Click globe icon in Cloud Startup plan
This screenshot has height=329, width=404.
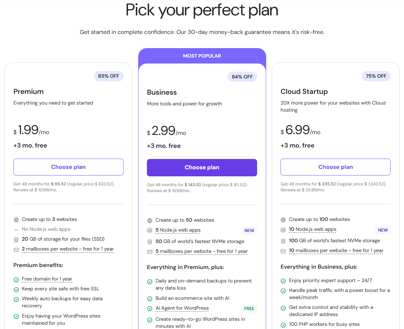pos(283,220)
